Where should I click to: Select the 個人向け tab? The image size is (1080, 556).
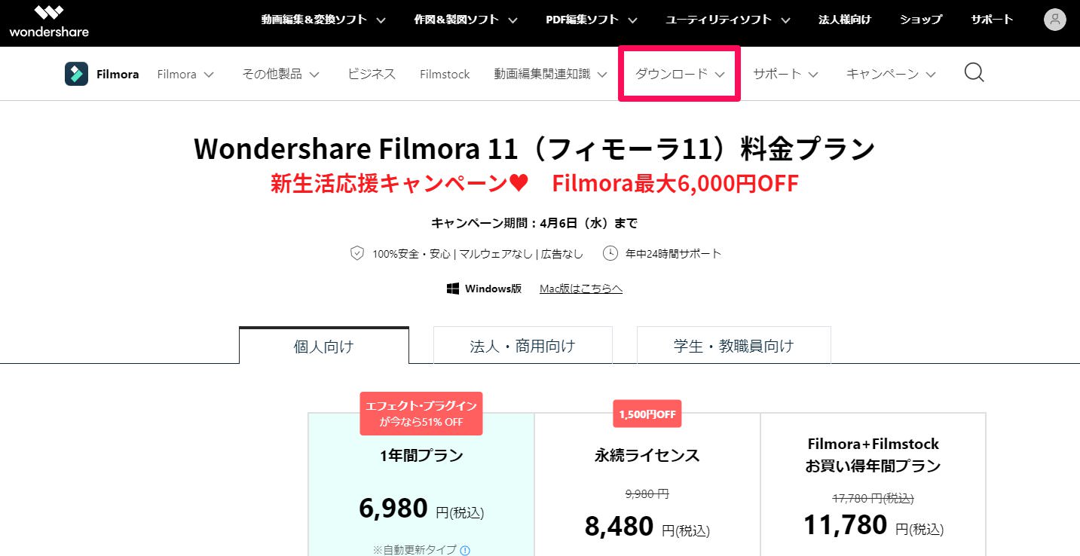pos(323,347)
